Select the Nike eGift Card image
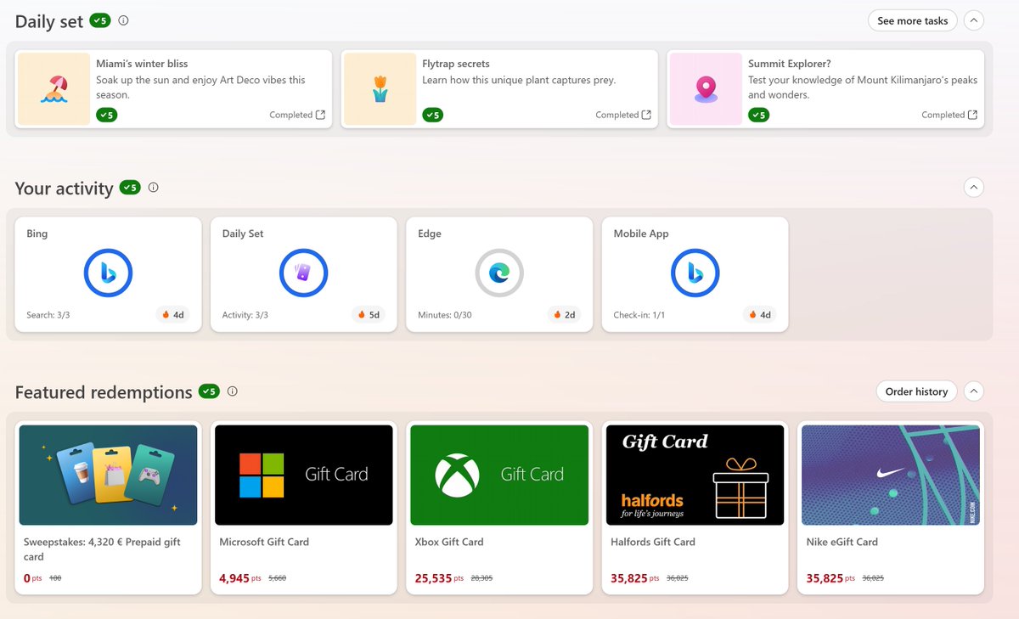Viewport: 1019px width, 619px height. pyautogui.click(x=891, y=475)
